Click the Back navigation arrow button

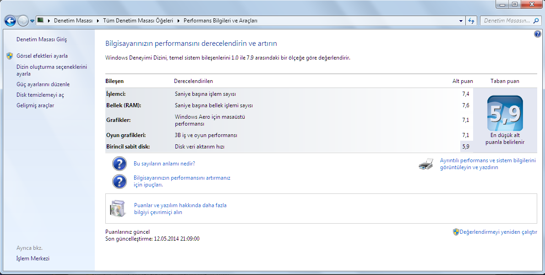point(10,21)
